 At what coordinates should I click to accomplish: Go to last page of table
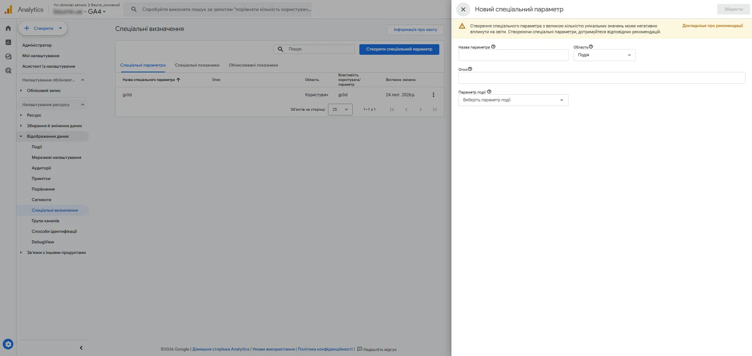point(435,110)
